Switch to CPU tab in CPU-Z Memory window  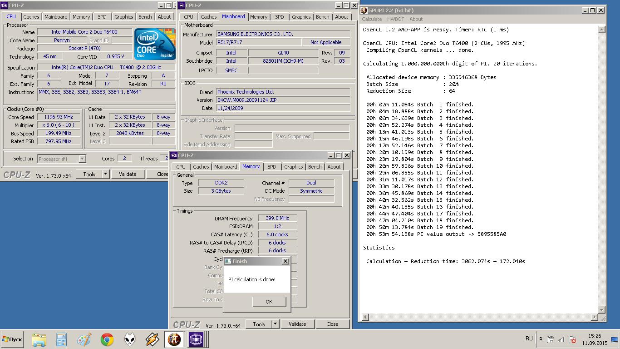181,167
